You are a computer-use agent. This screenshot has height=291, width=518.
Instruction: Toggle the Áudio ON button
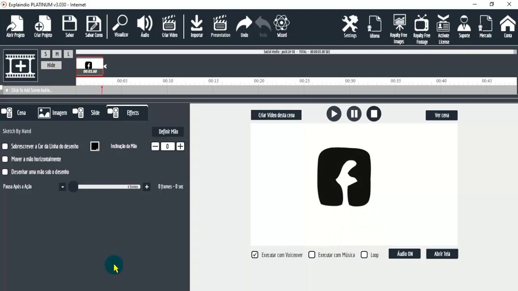(x=405, y=254)
